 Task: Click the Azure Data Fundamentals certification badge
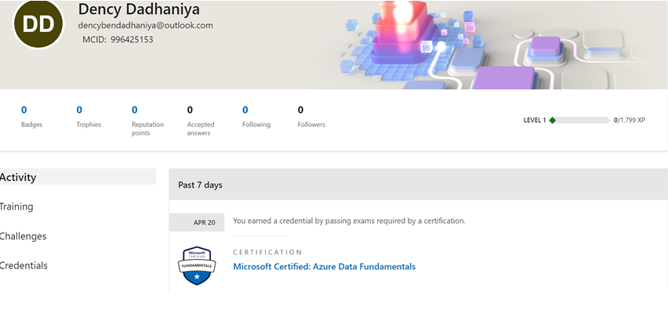(x=197, y=265)
